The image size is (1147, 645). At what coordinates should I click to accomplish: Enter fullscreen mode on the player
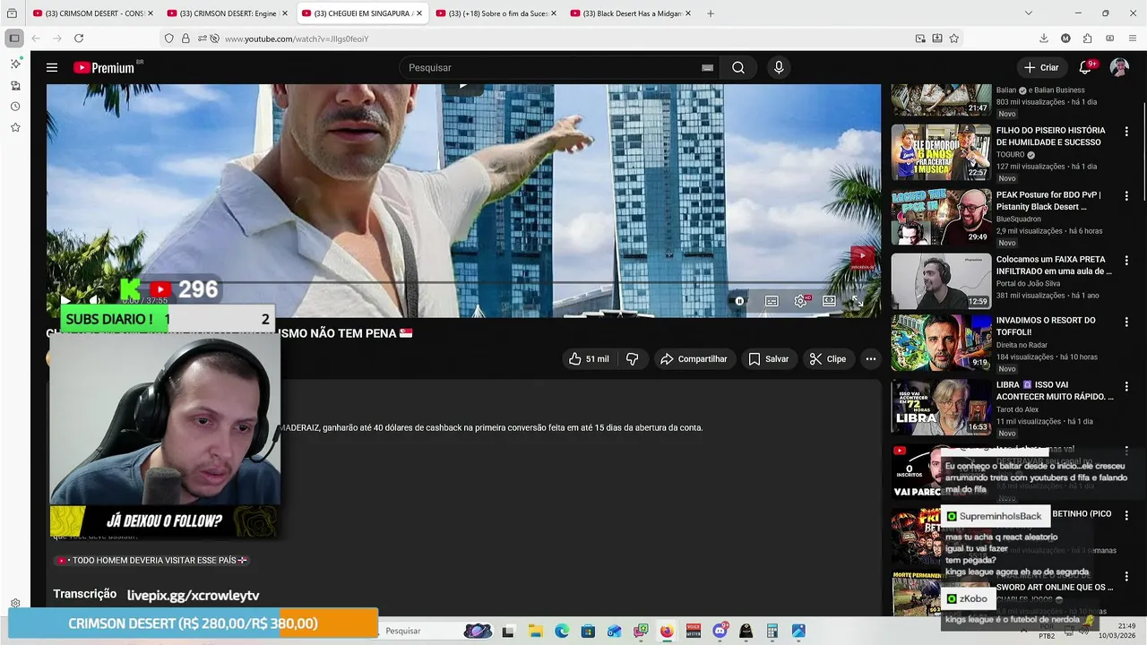click(858, 301)
